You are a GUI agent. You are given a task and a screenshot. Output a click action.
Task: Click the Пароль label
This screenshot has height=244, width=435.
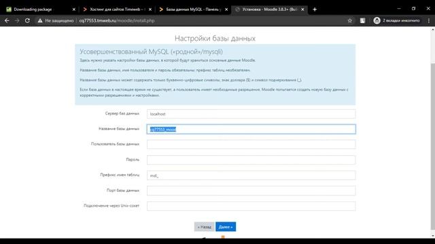pos(133,160)
